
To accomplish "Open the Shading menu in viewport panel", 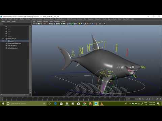I will point(39,21).
